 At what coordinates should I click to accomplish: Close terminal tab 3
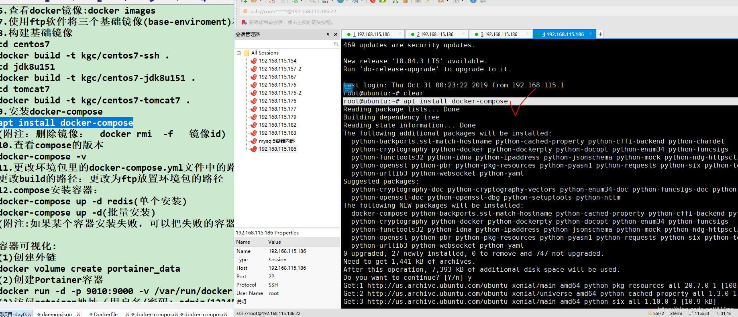click(527, 34)
